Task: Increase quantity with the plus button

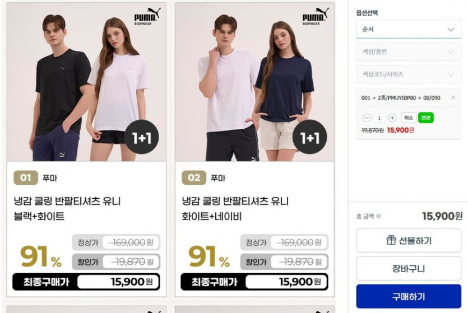Action: [x=392, y=118]
